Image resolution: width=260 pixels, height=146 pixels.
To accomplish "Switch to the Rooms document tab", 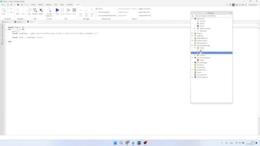I will [6, 22].
